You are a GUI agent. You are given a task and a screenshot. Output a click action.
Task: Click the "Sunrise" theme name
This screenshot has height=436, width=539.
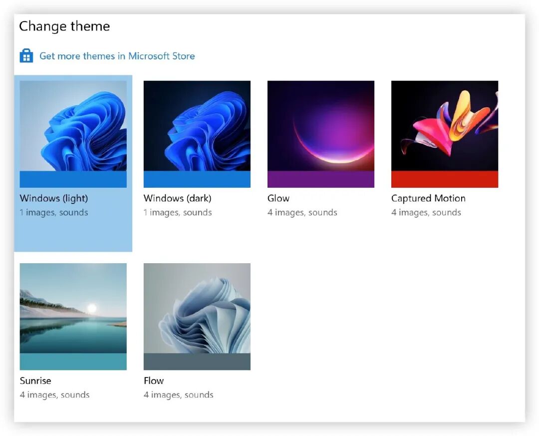coord(35,381)
